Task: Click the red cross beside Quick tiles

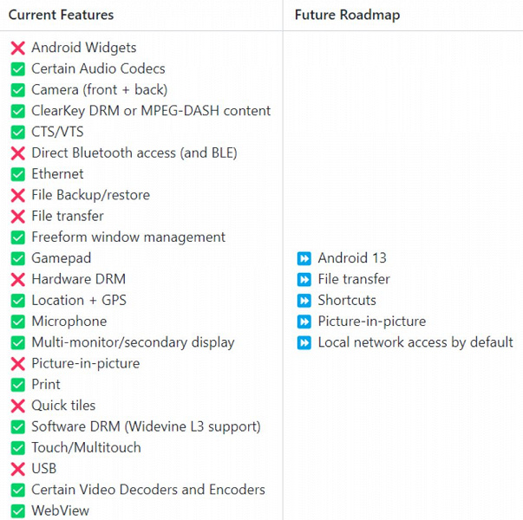Action: click(17, 406)
